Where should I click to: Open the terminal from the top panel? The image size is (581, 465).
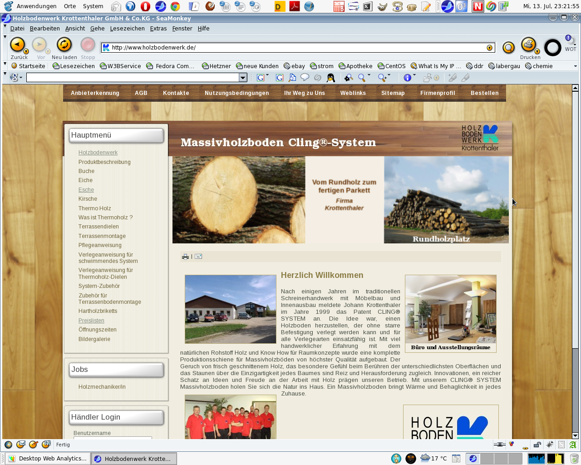[x=368, y=6]
